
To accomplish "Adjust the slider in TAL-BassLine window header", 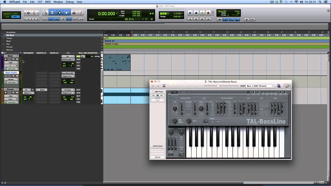I will [218, 86].
